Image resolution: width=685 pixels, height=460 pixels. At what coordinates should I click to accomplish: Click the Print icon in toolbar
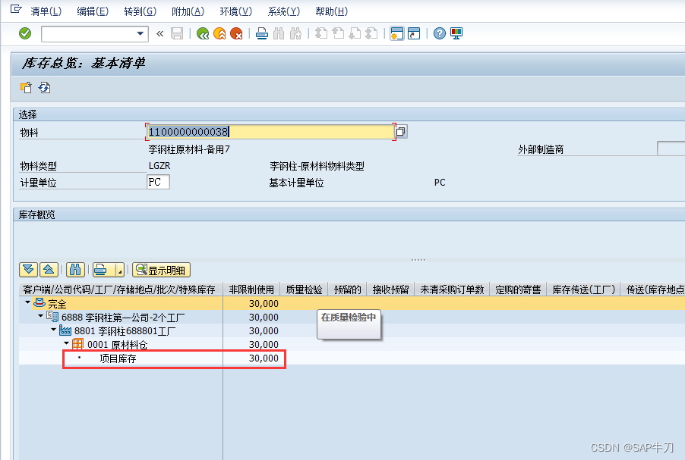[x=262, y=33]
